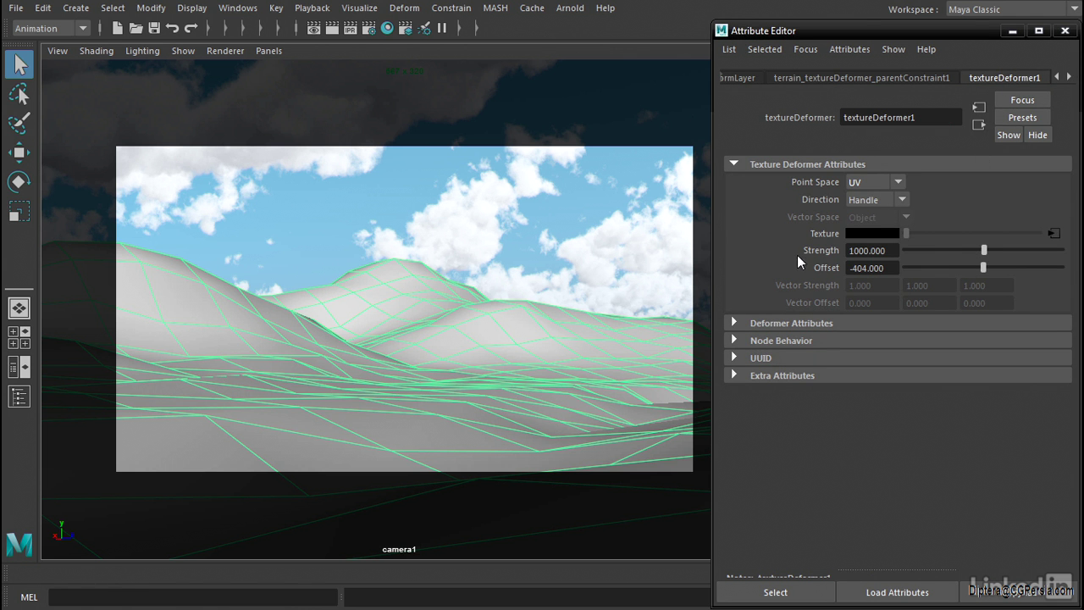
Task: Switch to Outliner/persp panel layout
Action: tap(19, 367)
